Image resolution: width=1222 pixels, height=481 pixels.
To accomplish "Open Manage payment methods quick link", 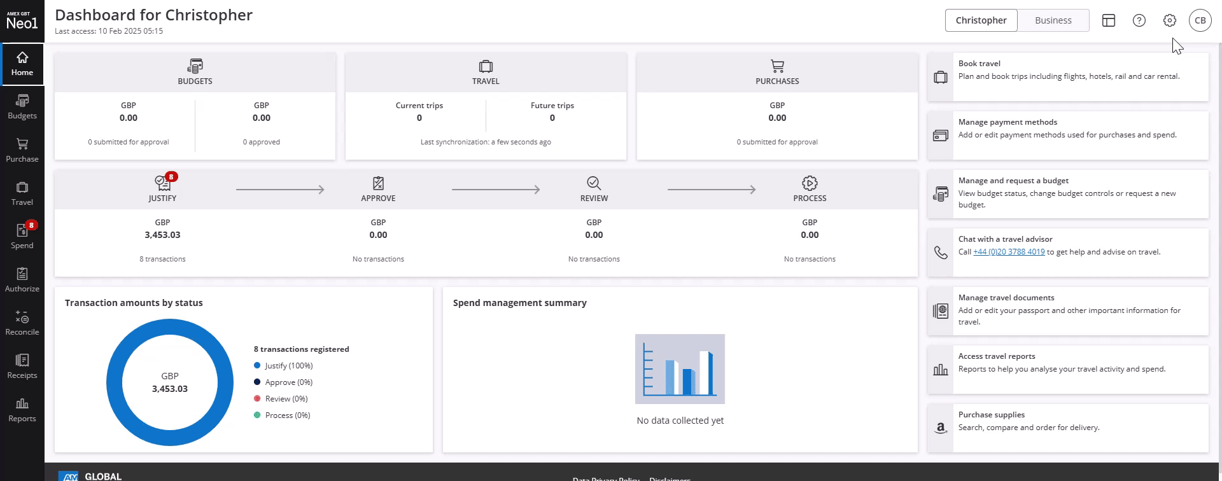I will 1068,136.
